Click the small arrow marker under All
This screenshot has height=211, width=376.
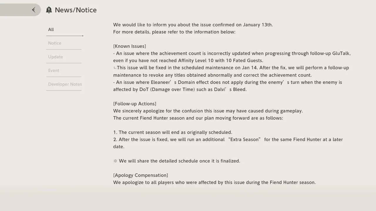click(x=83, y=36)
